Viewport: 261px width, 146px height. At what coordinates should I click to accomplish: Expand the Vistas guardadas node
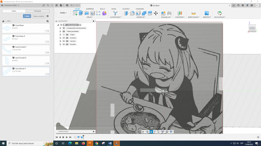point(60,31)
